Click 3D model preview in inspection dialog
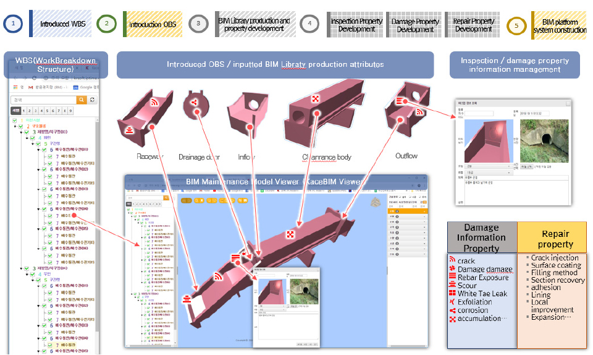 (x=489, y=141)
